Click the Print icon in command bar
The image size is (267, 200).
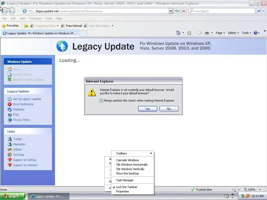pos(207,33)
